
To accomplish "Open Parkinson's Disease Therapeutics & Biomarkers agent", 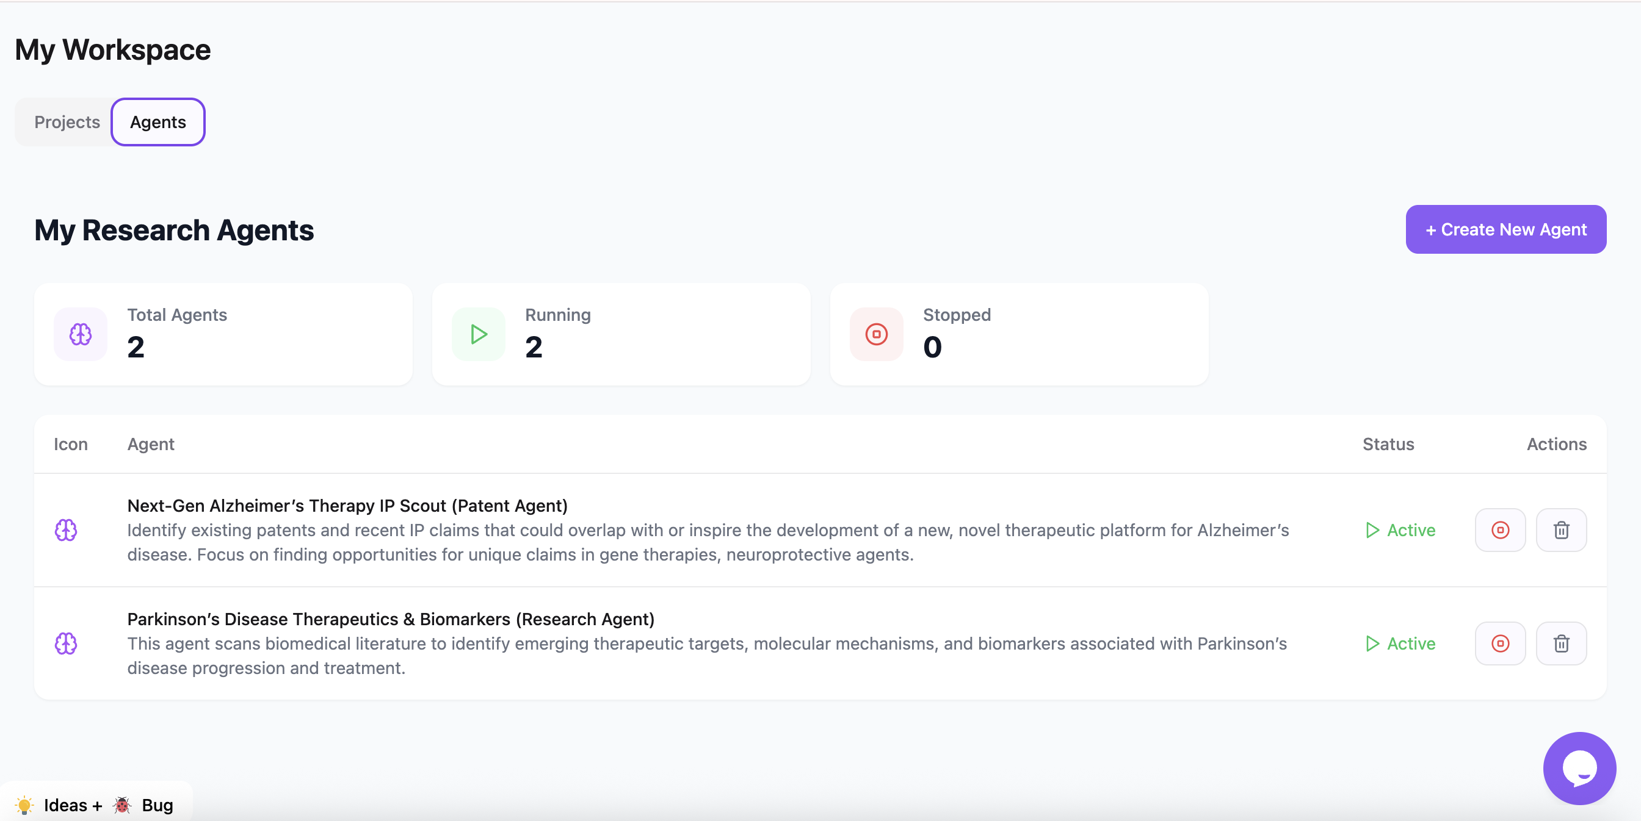I will (391, 618).
